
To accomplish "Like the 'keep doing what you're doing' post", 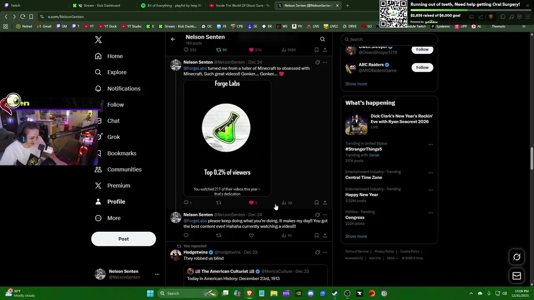I will click(x=251, y=235).
